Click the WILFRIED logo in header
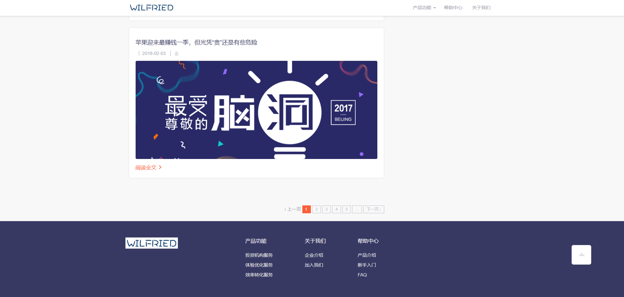This screenshot has width=624, height=297. point(151,8)
